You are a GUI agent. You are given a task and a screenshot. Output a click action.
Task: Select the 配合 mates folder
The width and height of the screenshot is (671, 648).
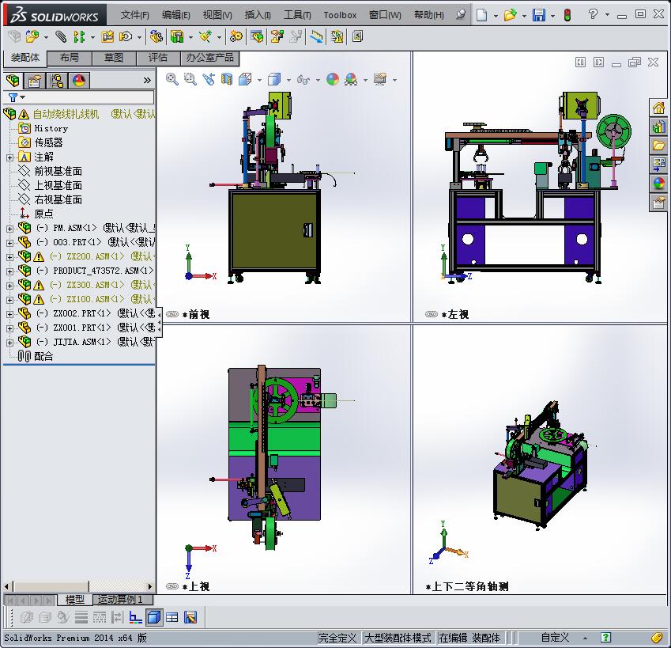(x=43, y=356)
